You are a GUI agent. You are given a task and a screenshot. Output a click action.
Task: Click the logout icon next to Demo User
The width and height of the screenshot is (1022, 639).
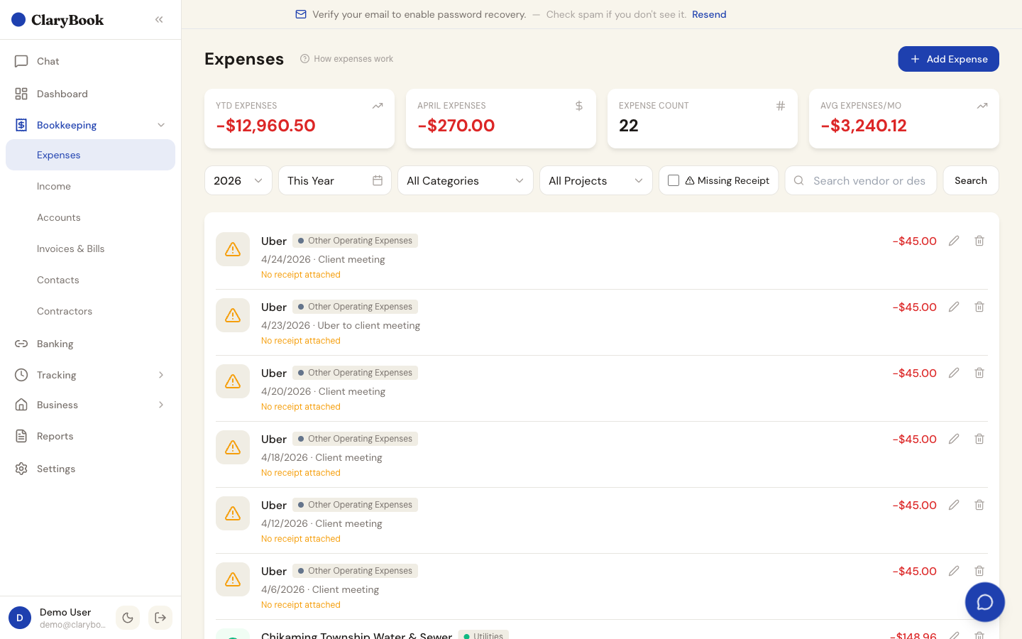click(160, 618)
